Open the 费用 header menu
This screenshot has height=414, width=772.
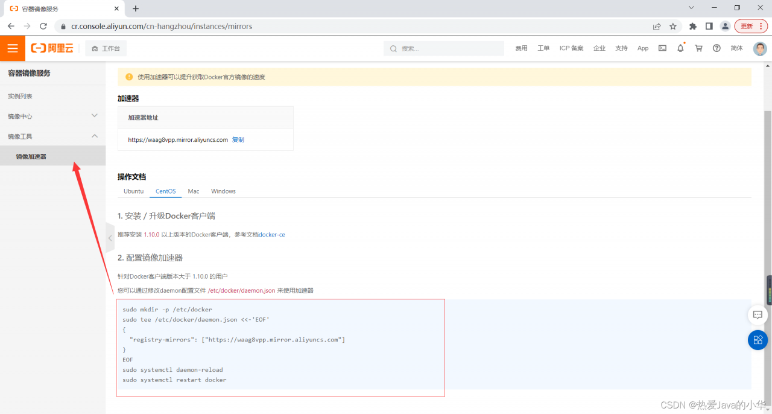pyautogui.click(x=521, y=48)
